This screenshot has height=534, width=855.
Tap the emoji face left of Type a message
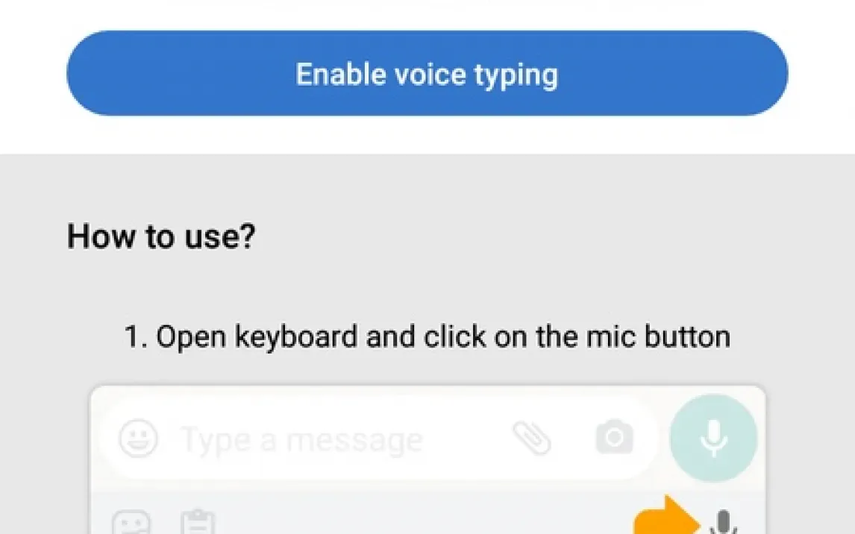139,438
